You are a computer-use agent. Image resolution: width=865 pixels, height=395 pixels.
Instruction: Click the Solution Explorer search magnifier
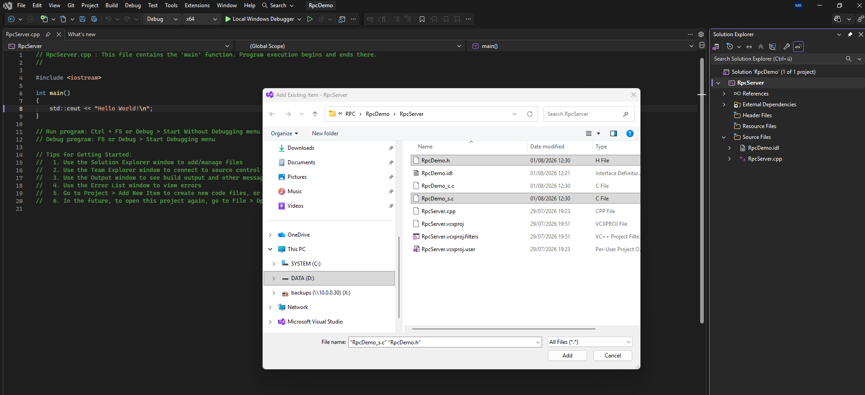point(848,59)
